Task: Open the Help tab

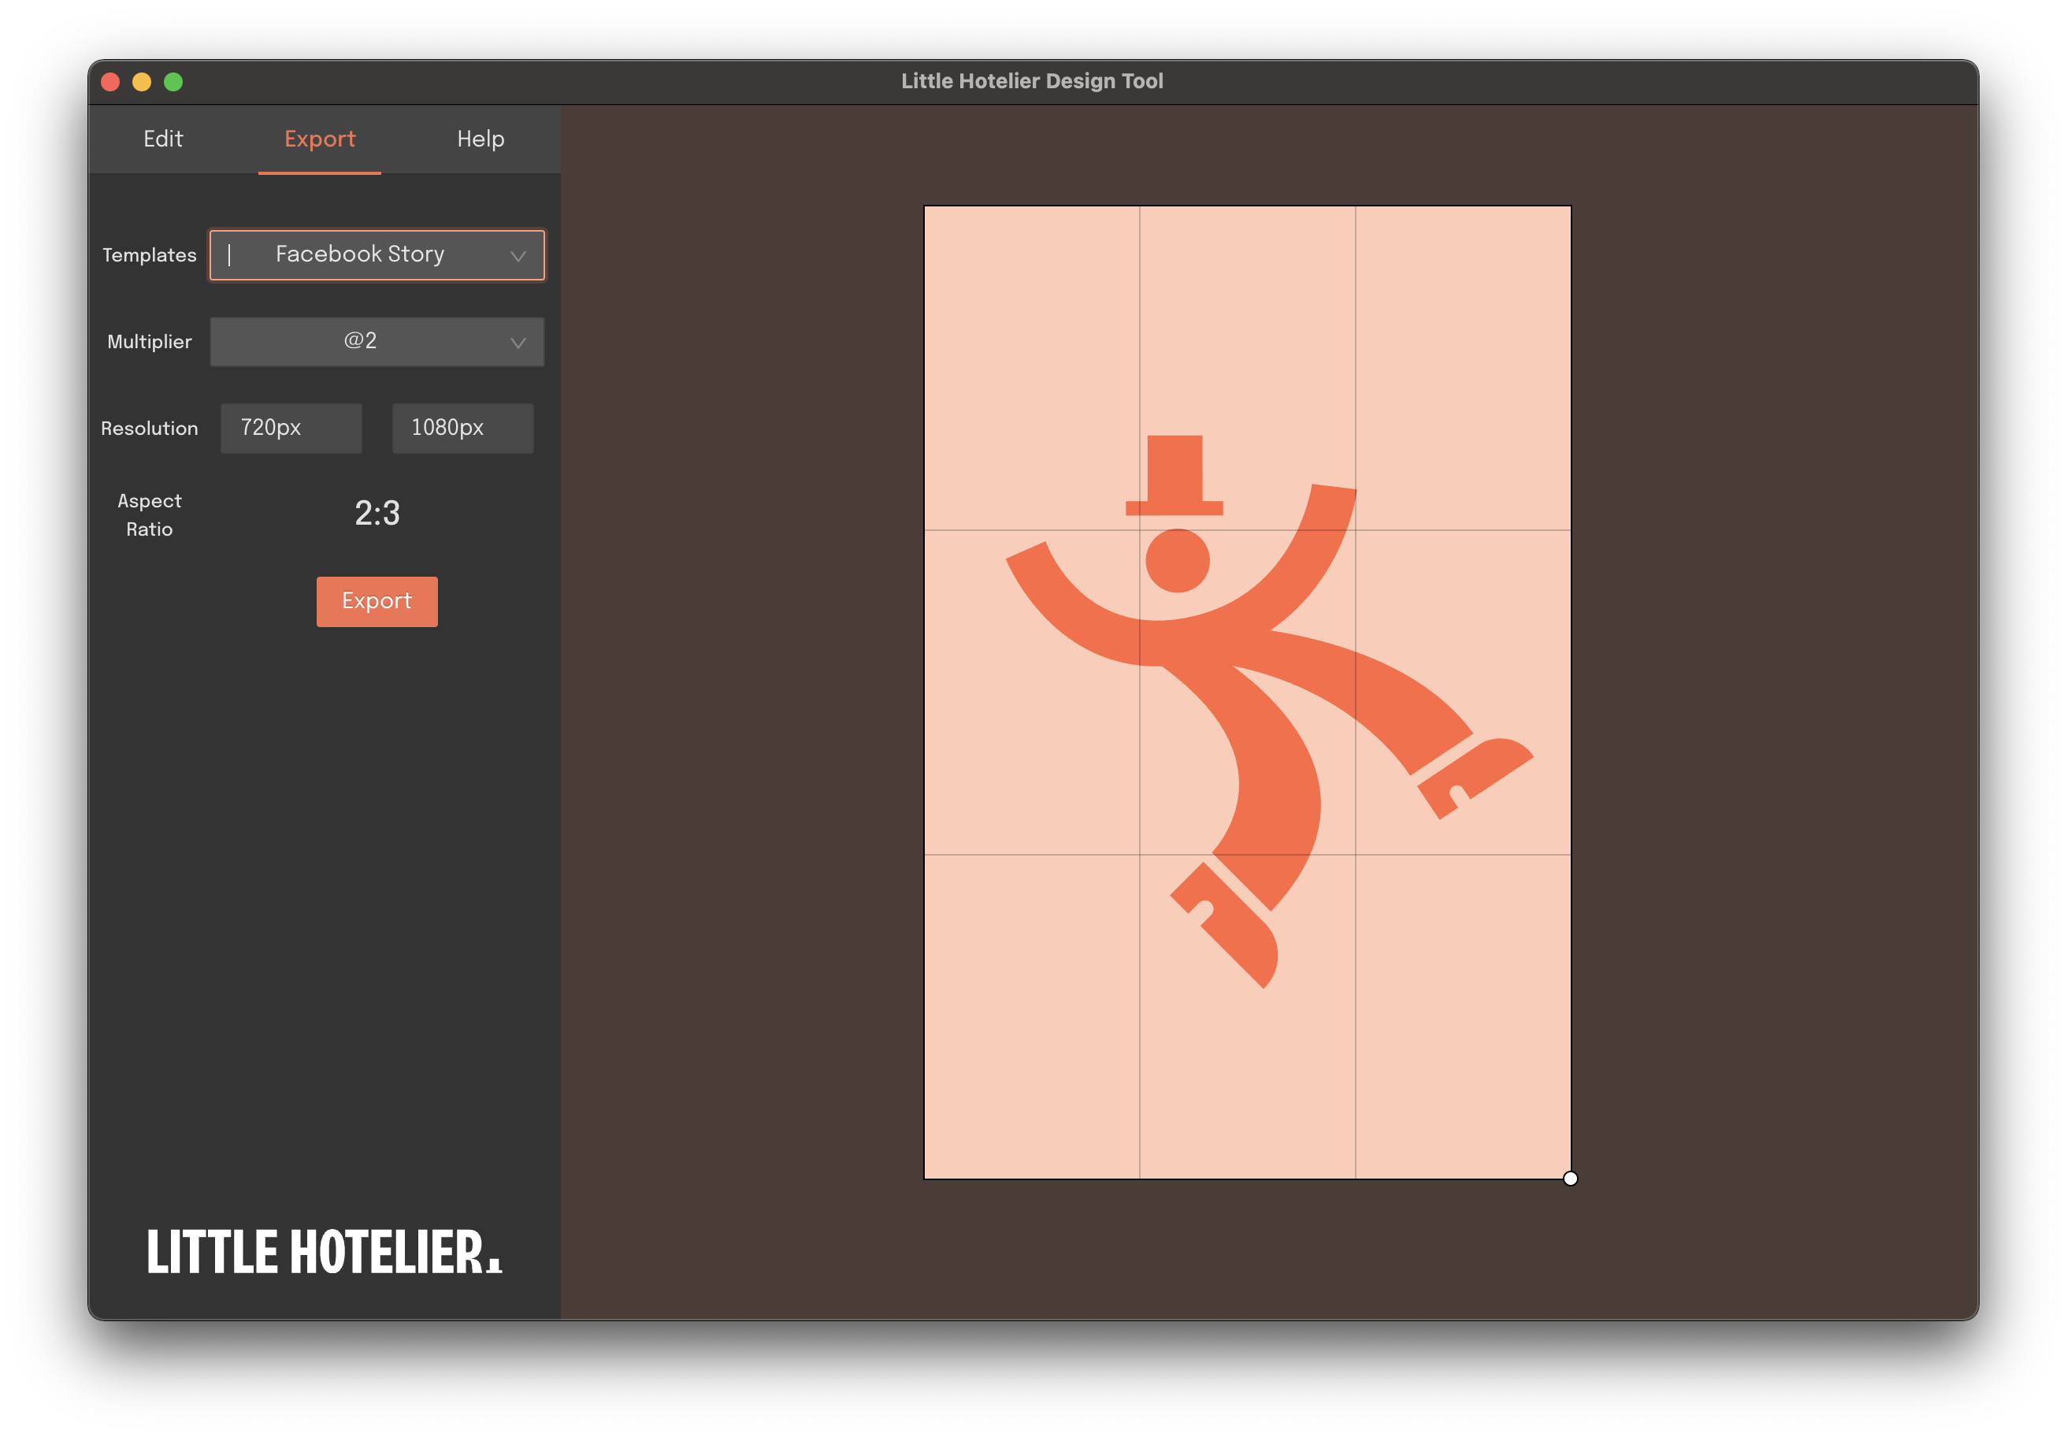Action: (480, 139)
